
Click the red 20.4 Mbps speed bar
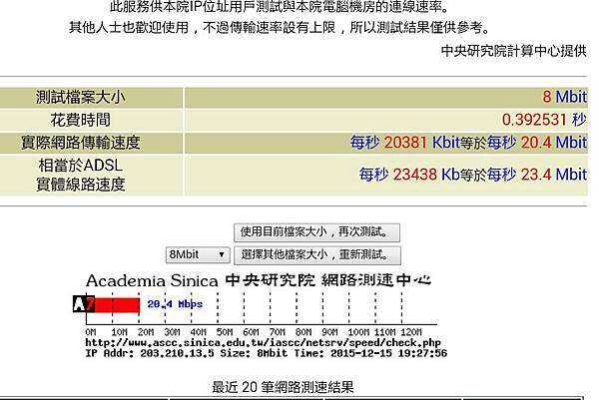(117, 305)
